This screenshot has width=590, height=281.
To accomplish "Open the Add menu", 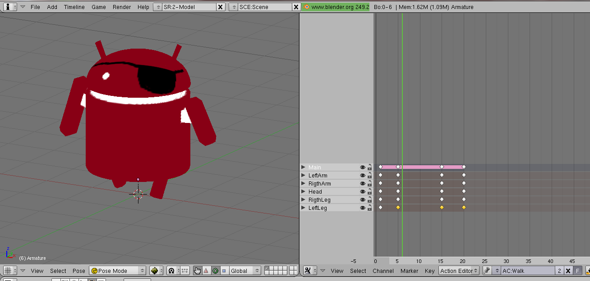I will (x=52, y=7).
